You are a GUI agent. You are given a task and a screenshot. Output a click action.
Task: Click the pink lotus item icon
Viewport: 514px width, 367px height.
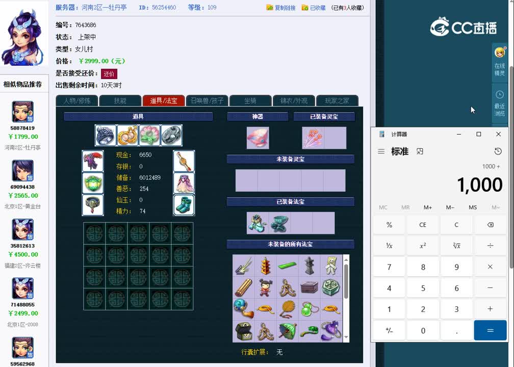click(x=149, y=135)
